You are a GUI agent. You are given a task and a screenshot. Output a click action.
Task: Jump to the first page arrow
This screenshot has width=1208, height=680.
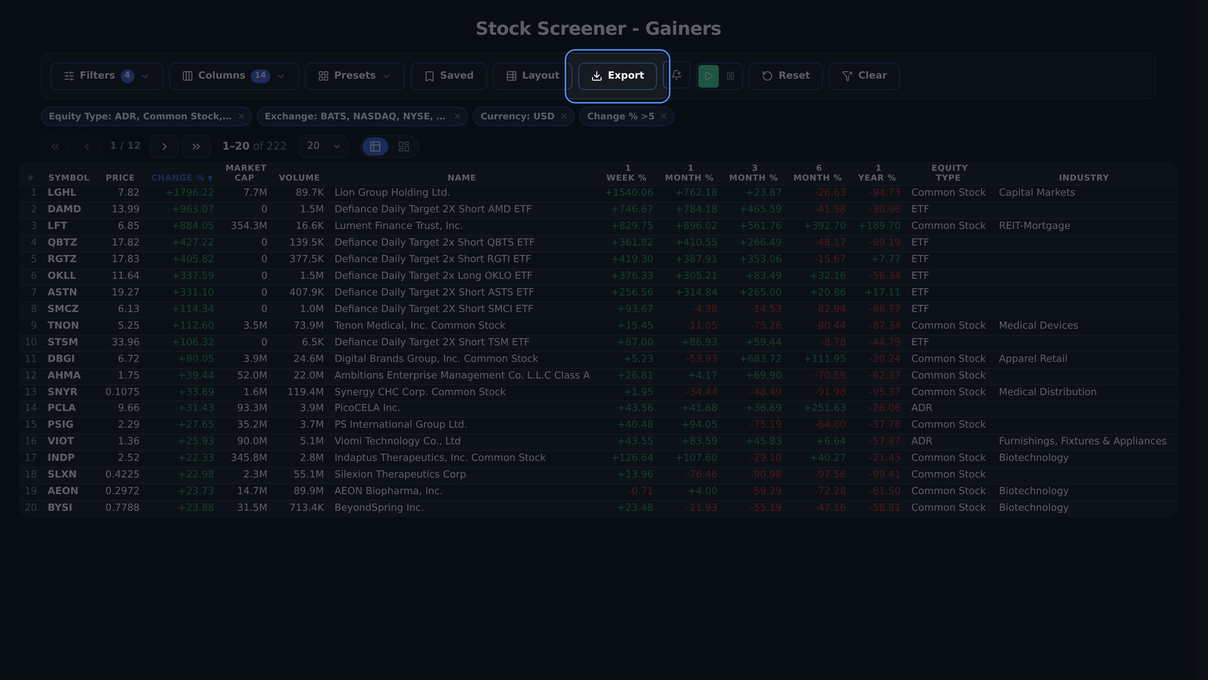point(55,147)
